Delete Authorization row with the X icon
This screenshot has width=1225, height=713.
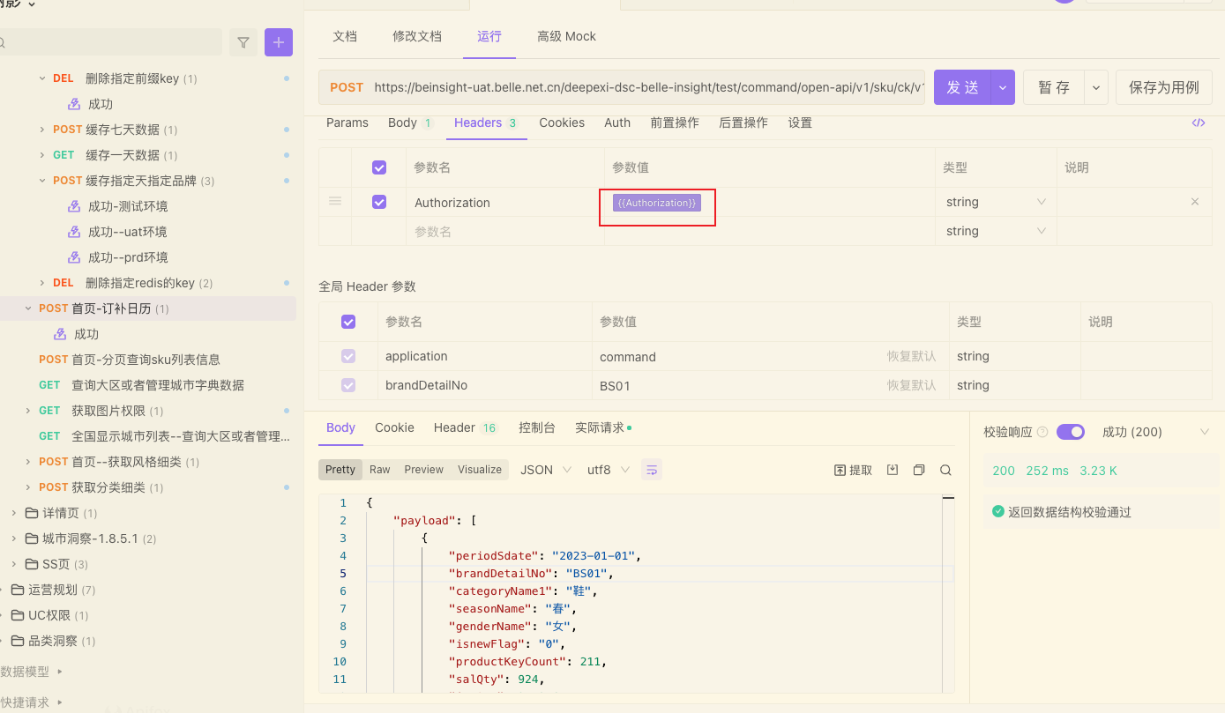pyautogui.click(x=1195, y=202)
